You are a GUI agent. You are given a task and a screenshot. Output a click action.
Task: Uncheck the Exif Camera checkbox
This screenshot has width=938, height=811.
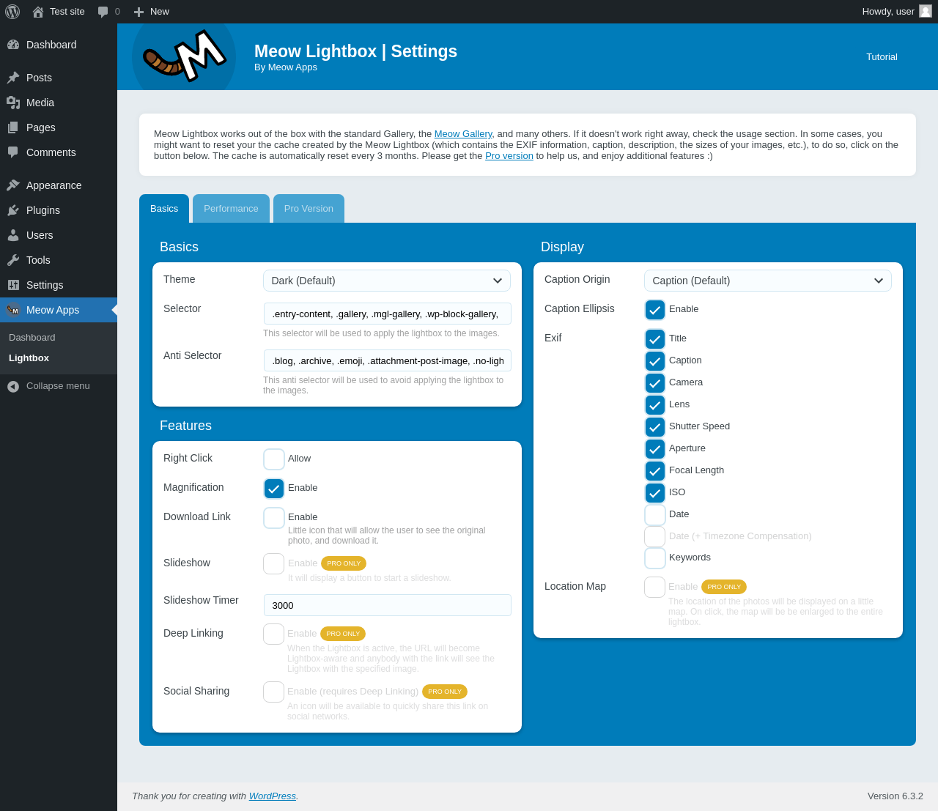click(655, 383)
